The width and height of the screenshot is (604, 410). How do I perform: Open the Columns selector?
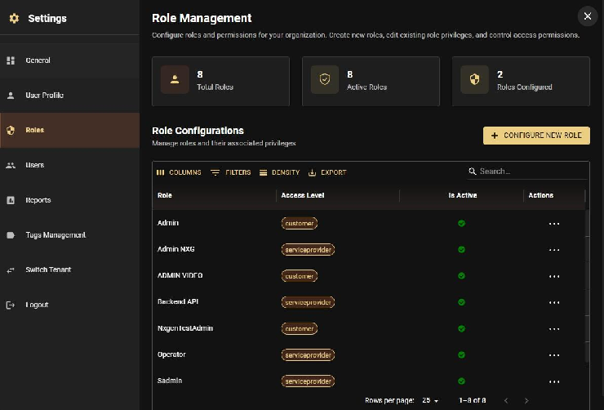coord(179,172)
